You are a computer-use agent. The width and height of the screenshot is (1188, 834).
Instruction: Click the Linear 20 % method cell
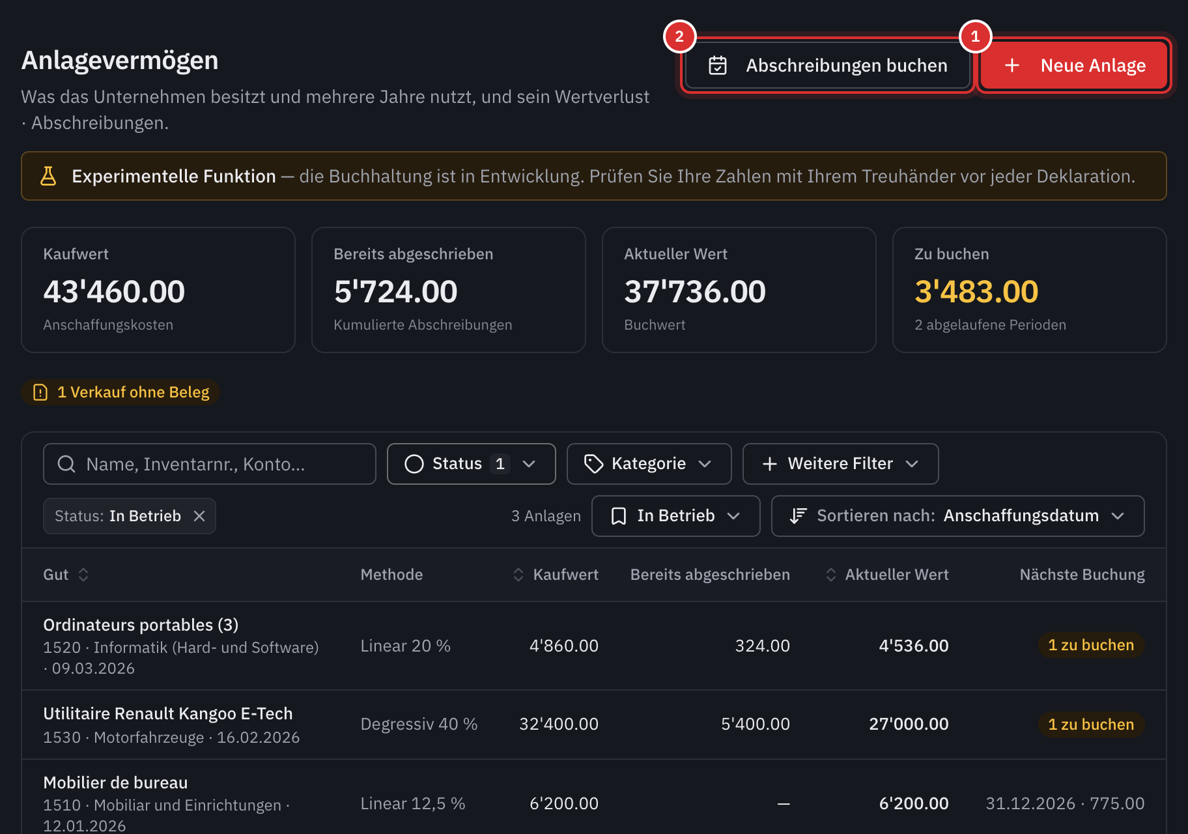pyautogui.click(x=406, y=646)
